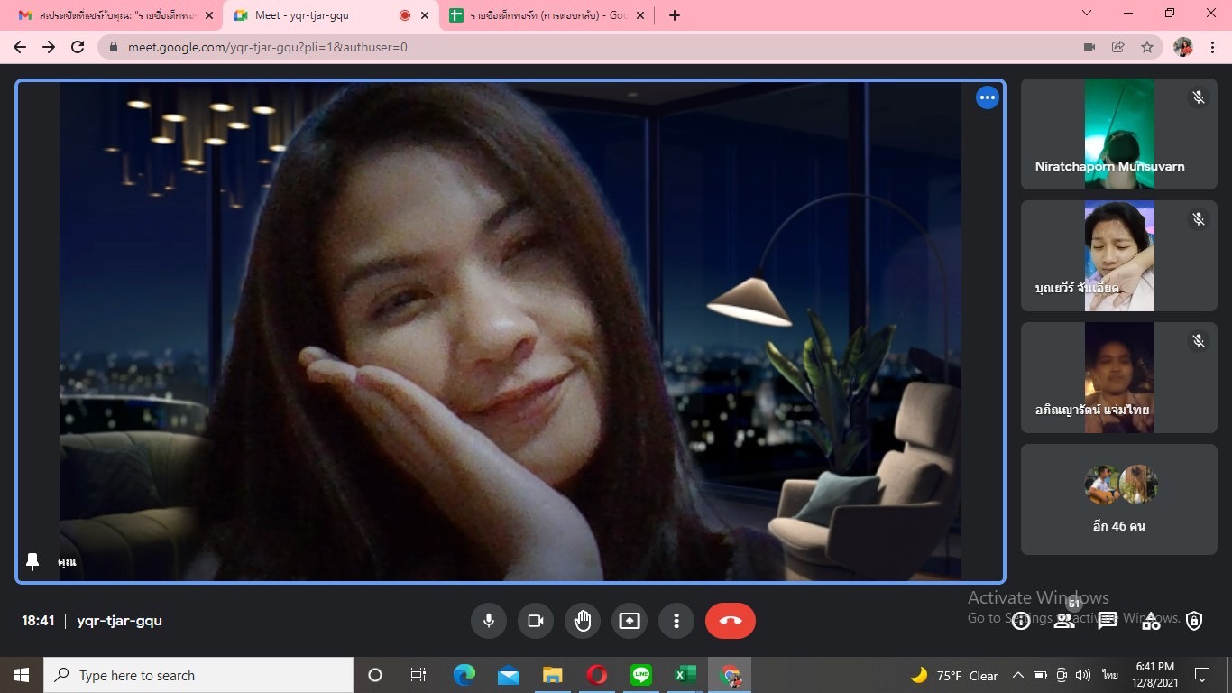The width and height of the screenshot is (1232, 693).
Task: Mute the microphone in Meet
Action: (488, 621)
